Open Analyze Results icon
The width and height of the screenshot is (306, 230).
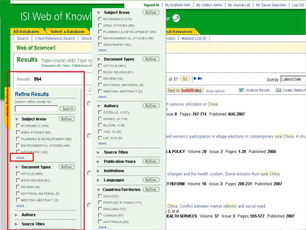point(241,90)
